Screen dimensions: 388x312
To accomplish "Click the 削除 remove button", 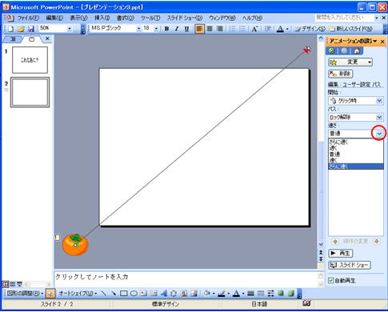I will pyautogui.click(x=341, y=74).
